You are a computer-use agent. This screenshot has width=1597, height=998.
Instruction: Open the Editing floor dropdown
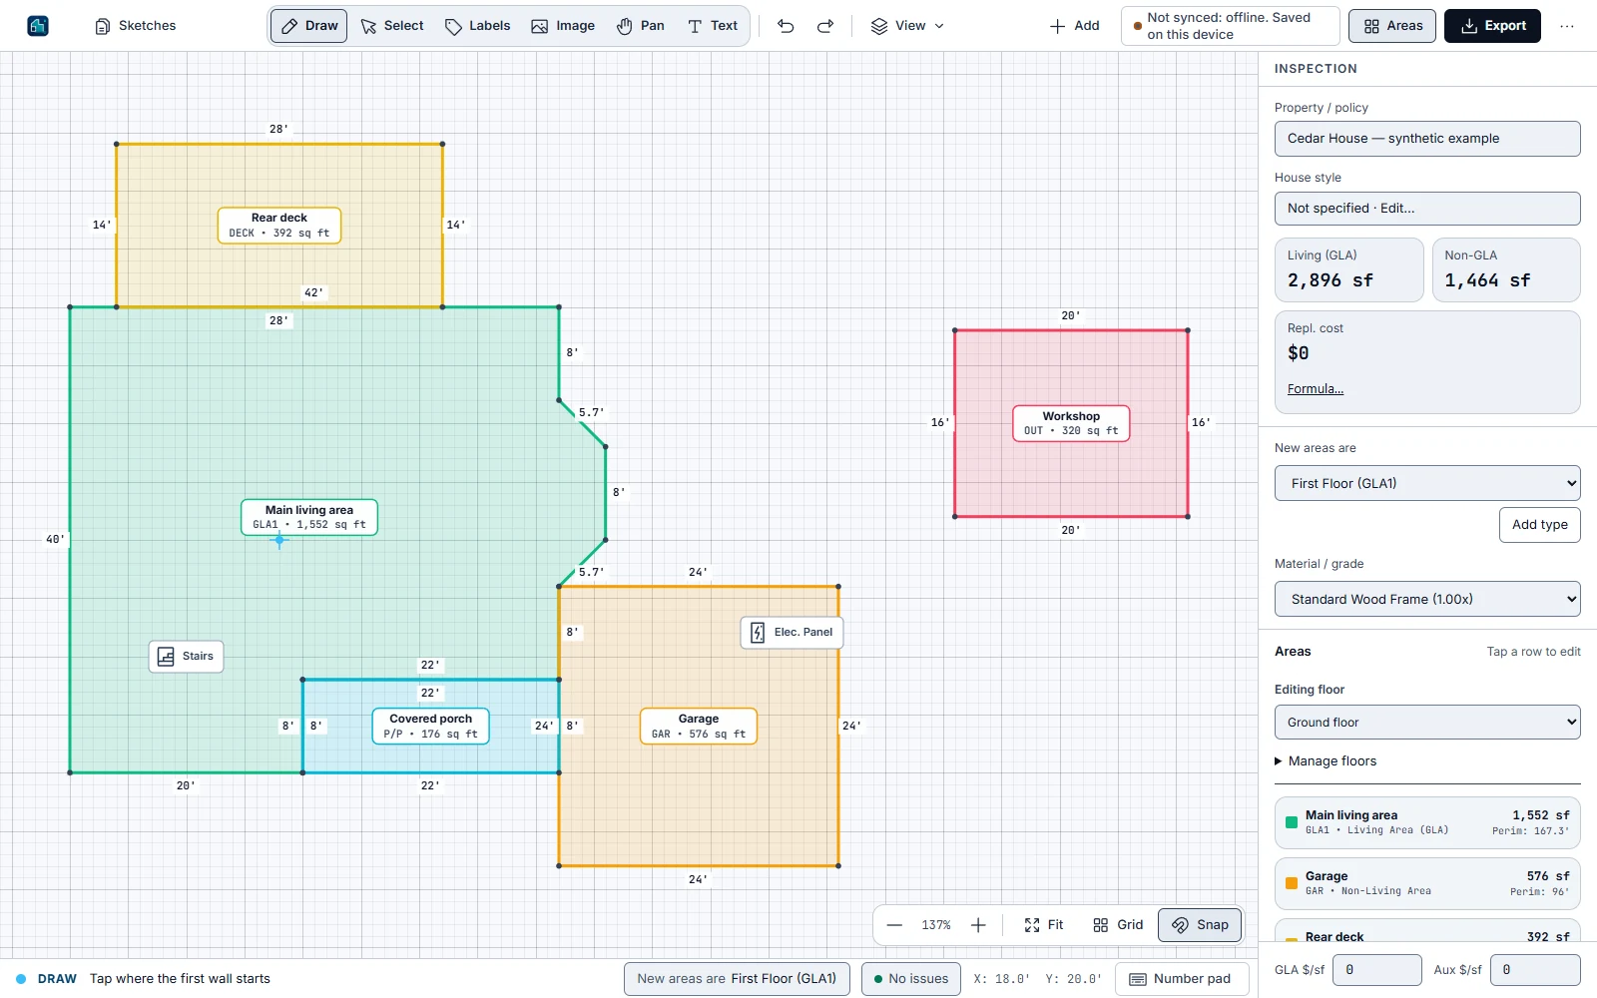coord(1427,723)
